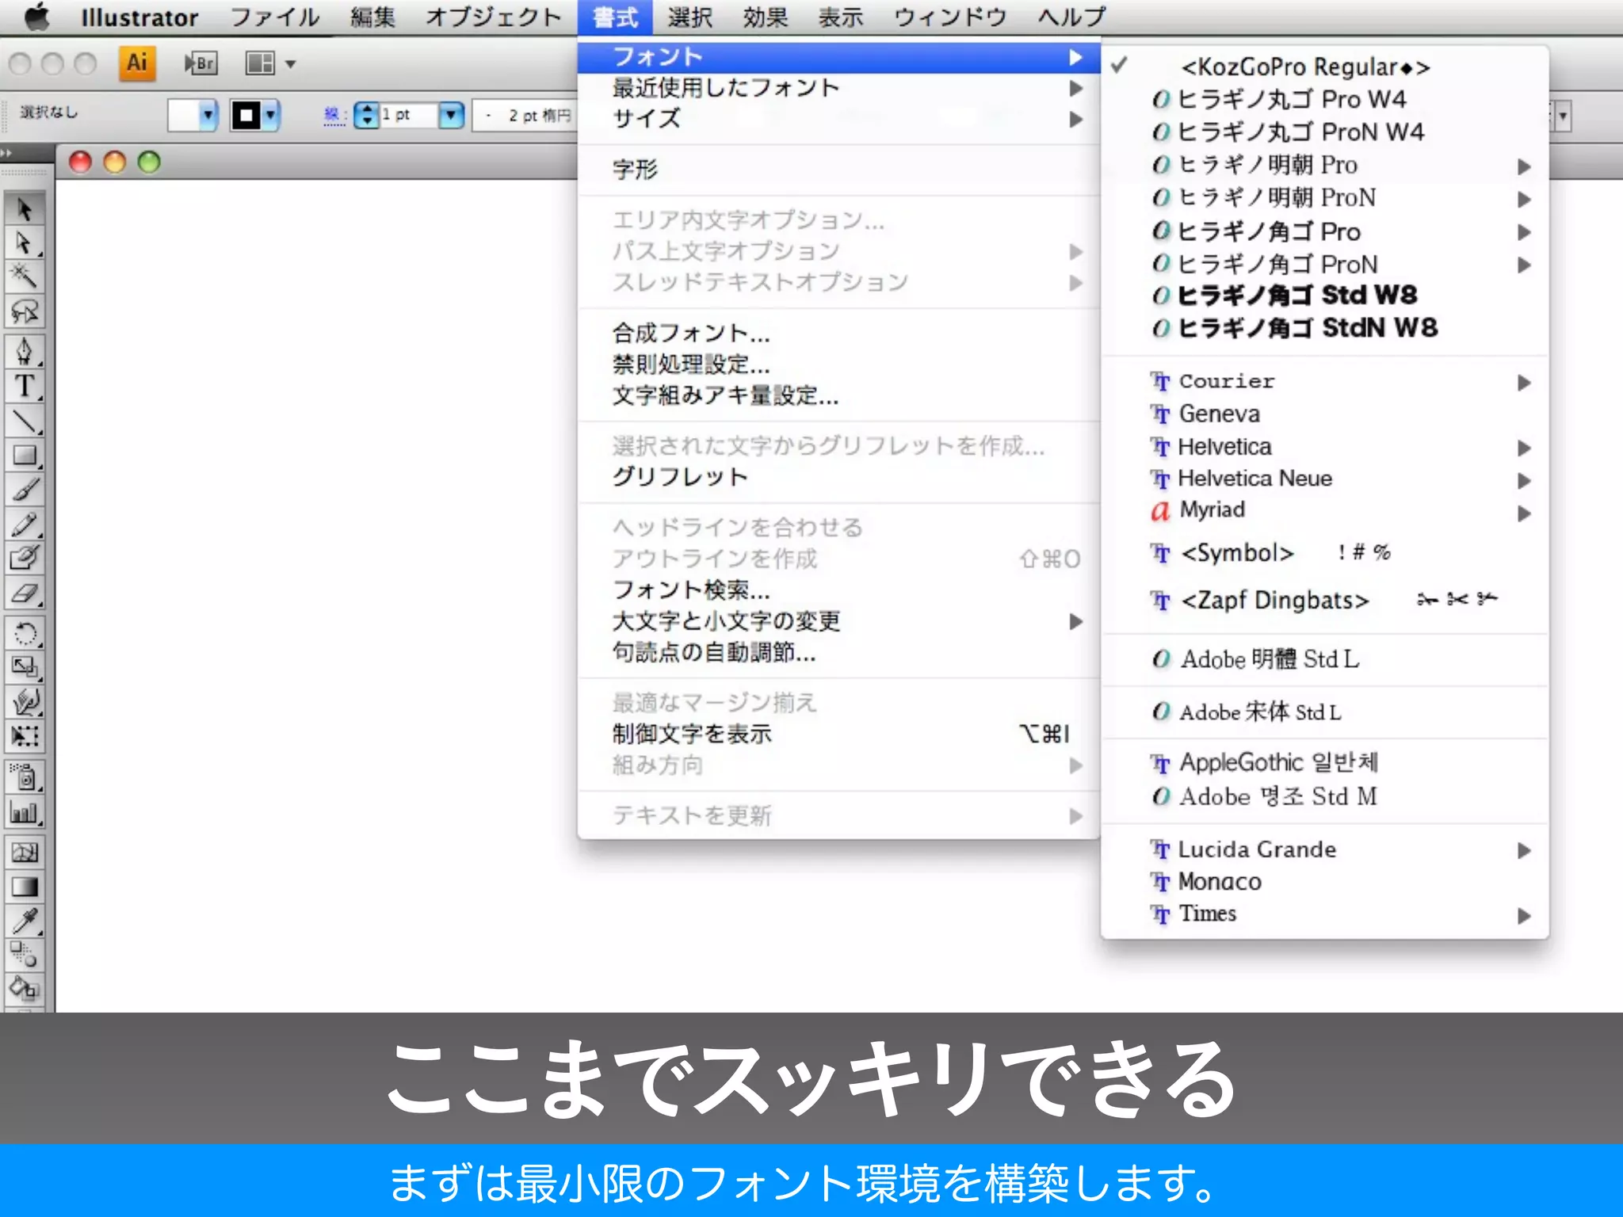Select the Blob Brush tool
Screen dimensions: 1623x1217
click(x=25, y=558)
